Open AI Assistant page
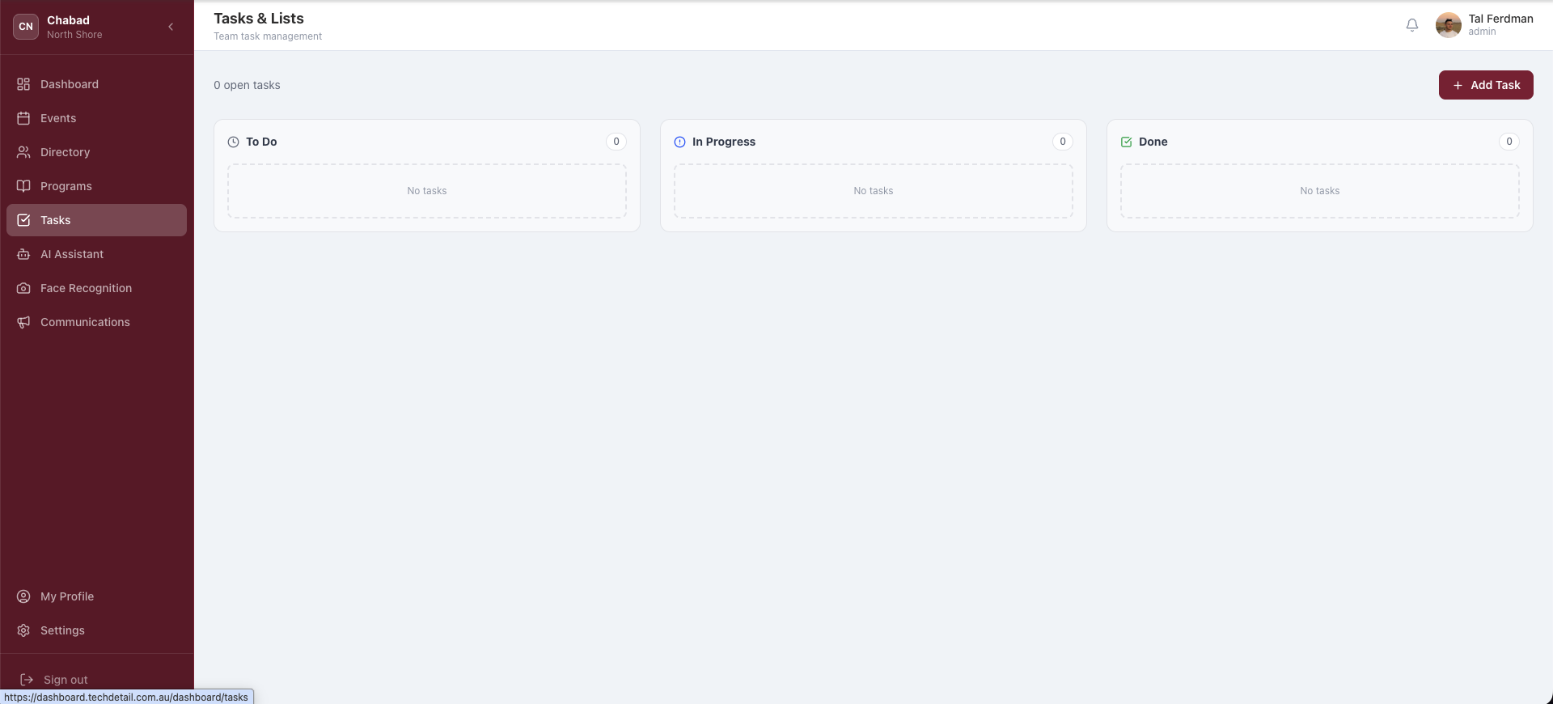Viewport: 1553px width, 704px height. pyautogui.click(x=96, y=254)
